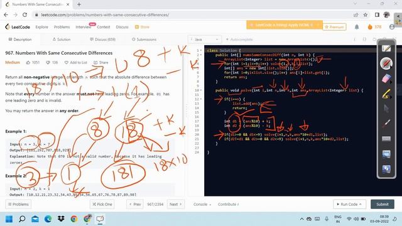Select the arrow pointer tool in annotation toolbar

click(386, 108)
